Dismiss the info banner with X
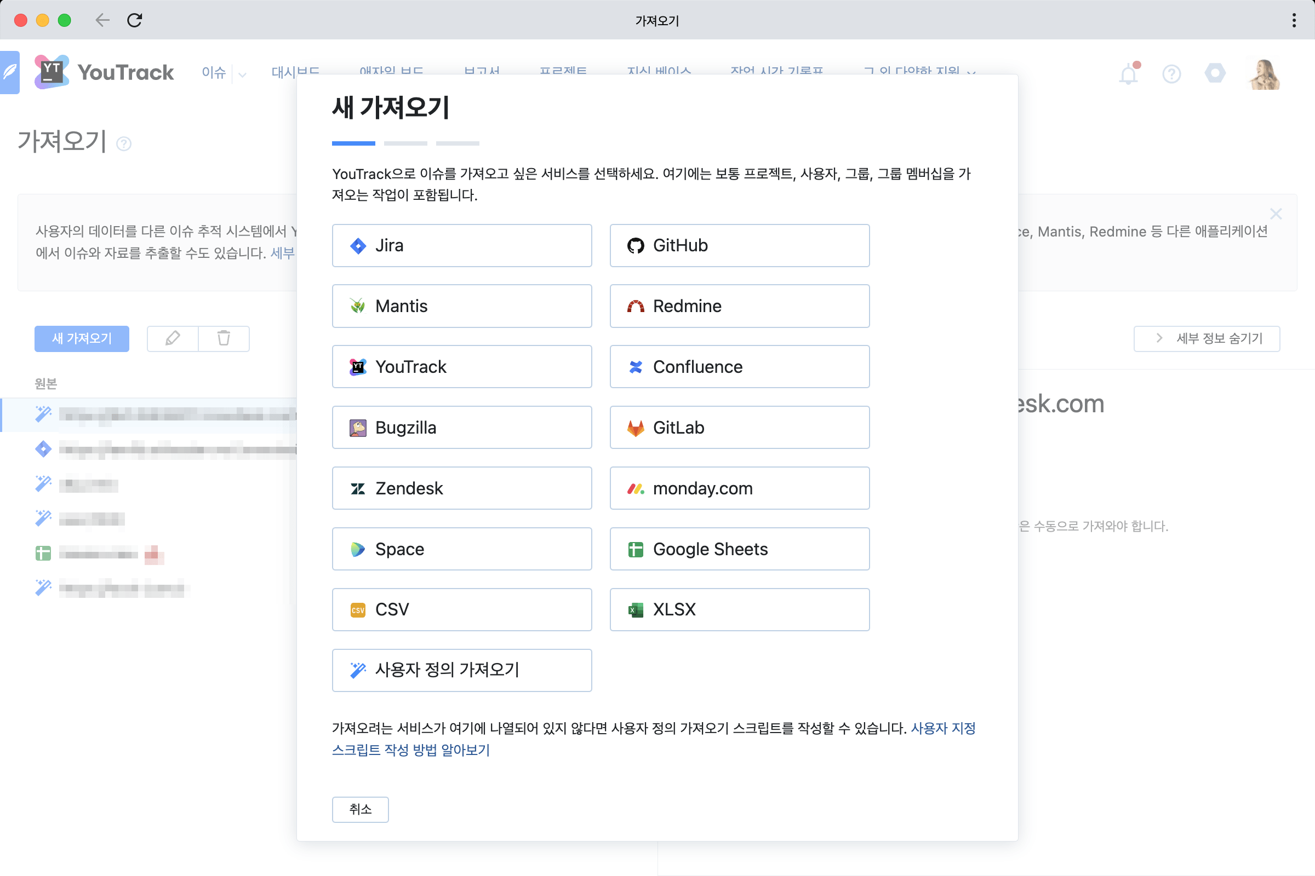This screenshot has height=876, width=1315. [x=1277, y=214]
